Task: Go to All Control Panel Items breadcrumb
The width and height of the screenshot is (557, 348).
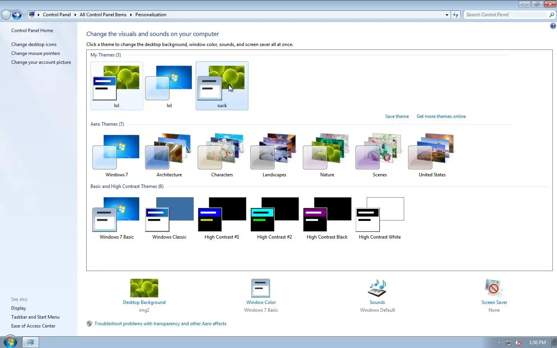Action: click(103, 15)
